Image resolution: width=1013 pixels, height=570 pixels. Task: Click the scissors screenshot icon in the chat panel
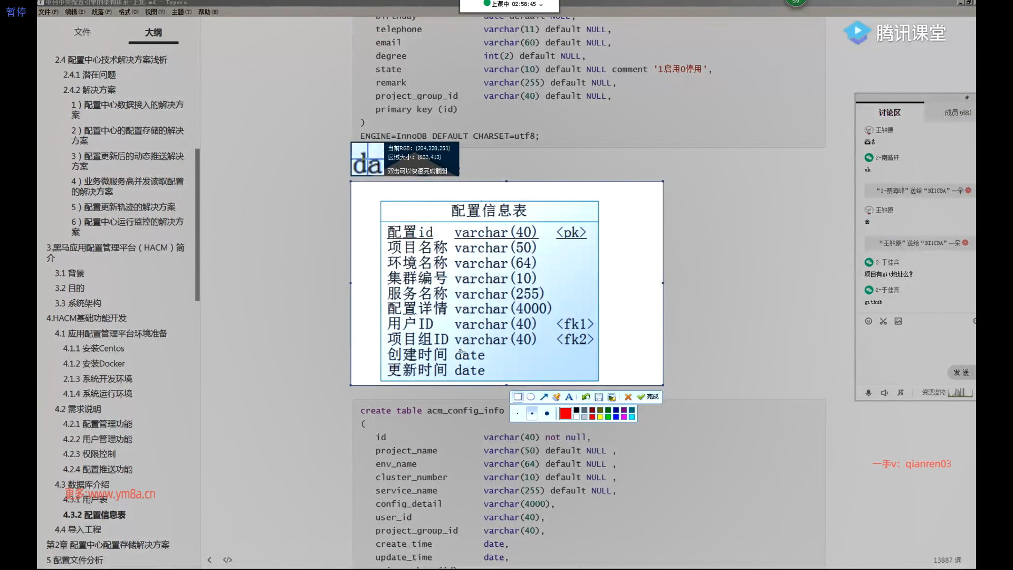pyautogui.click(x=884, y=321)
